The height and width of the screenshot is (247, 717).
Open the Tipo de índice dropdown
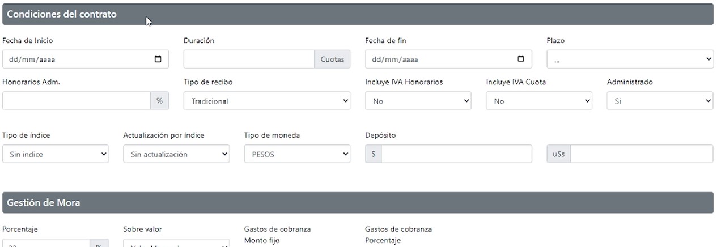pos(55,154)
